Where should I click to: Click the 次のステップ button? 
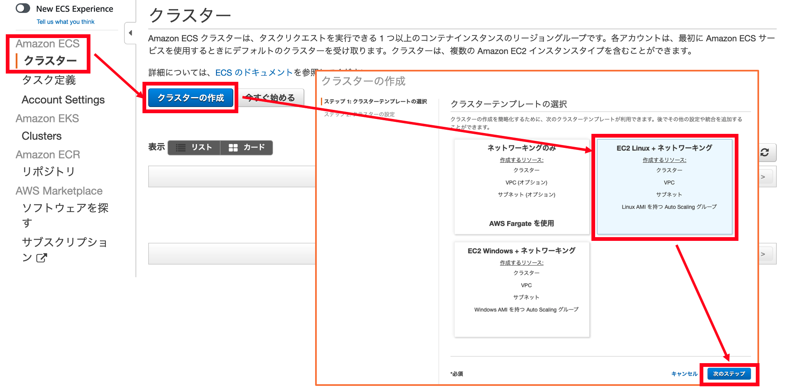point(729,374)
